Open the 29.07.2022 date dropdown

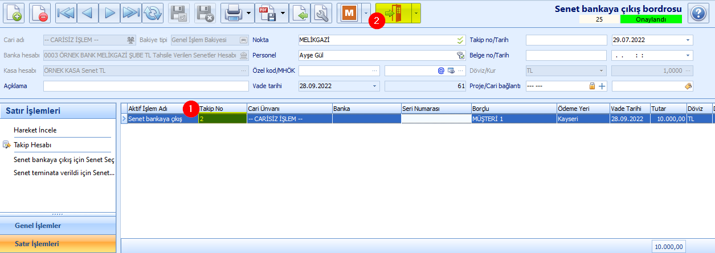point(688,40)
